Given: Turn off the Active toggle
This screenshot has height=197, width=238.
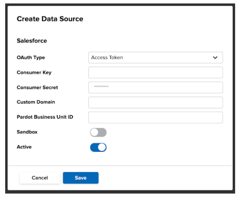Looking at the screenshot, I should [98, 147].
